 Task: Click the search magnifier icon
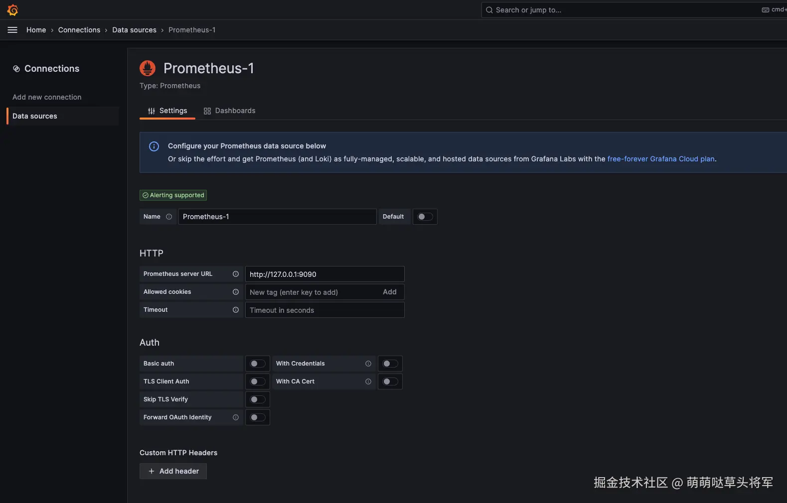click(489, 10)
